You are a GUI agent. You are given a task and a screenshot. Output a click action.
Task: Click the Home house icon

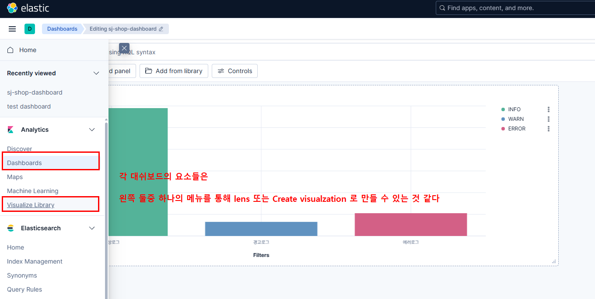10,50
